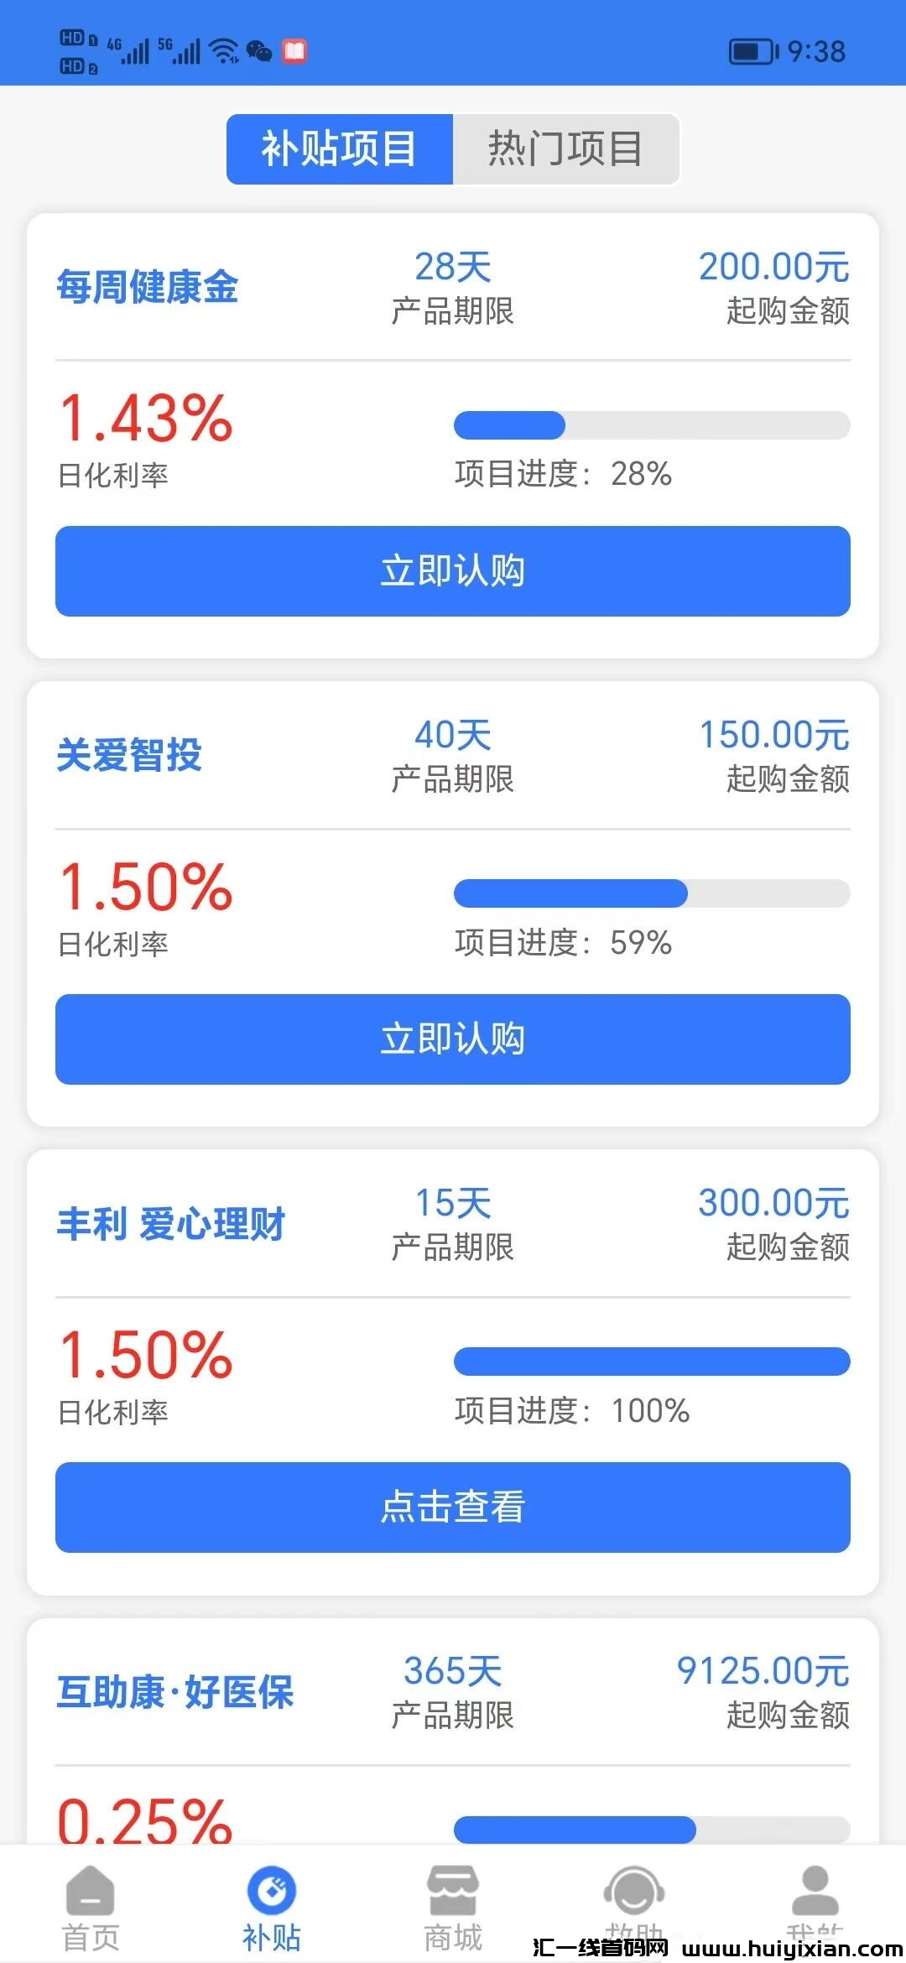The image size is (906, 1963).
Task: Tap the red notification app icon
Action: 294,52
